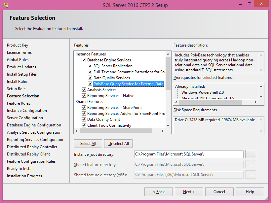Toggle Reporting Services - SharePoint checkbox
This screenshot has height=203, width=271.
click(84, 107)
